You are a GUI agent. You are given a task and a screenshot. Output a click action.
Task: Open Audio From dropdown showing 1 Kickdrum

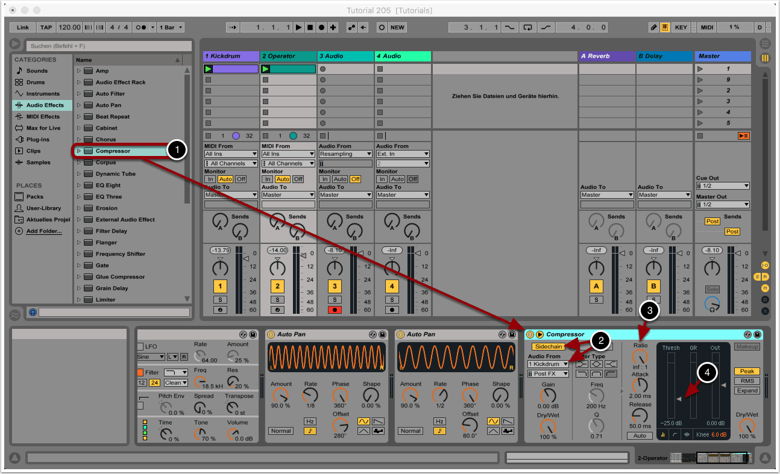coord(548,364)
